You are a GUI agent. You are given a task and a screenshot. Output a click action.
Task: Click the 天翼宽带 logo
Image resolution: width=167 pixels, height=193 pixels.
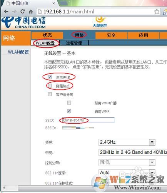tap(100, 22)
